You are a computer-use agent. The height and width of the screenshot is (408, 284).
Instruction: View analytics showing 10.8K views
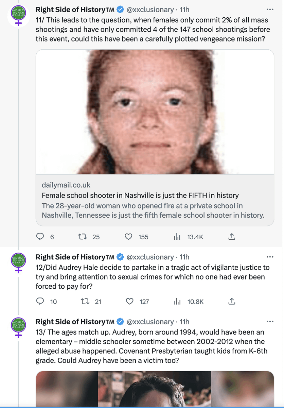click(x=177, y=301)
